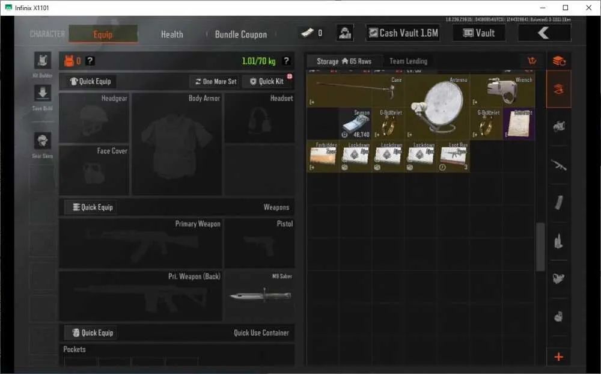Select the Storage tab
The width and height of the screenshot is (601, 374).
tap(344, 61)
